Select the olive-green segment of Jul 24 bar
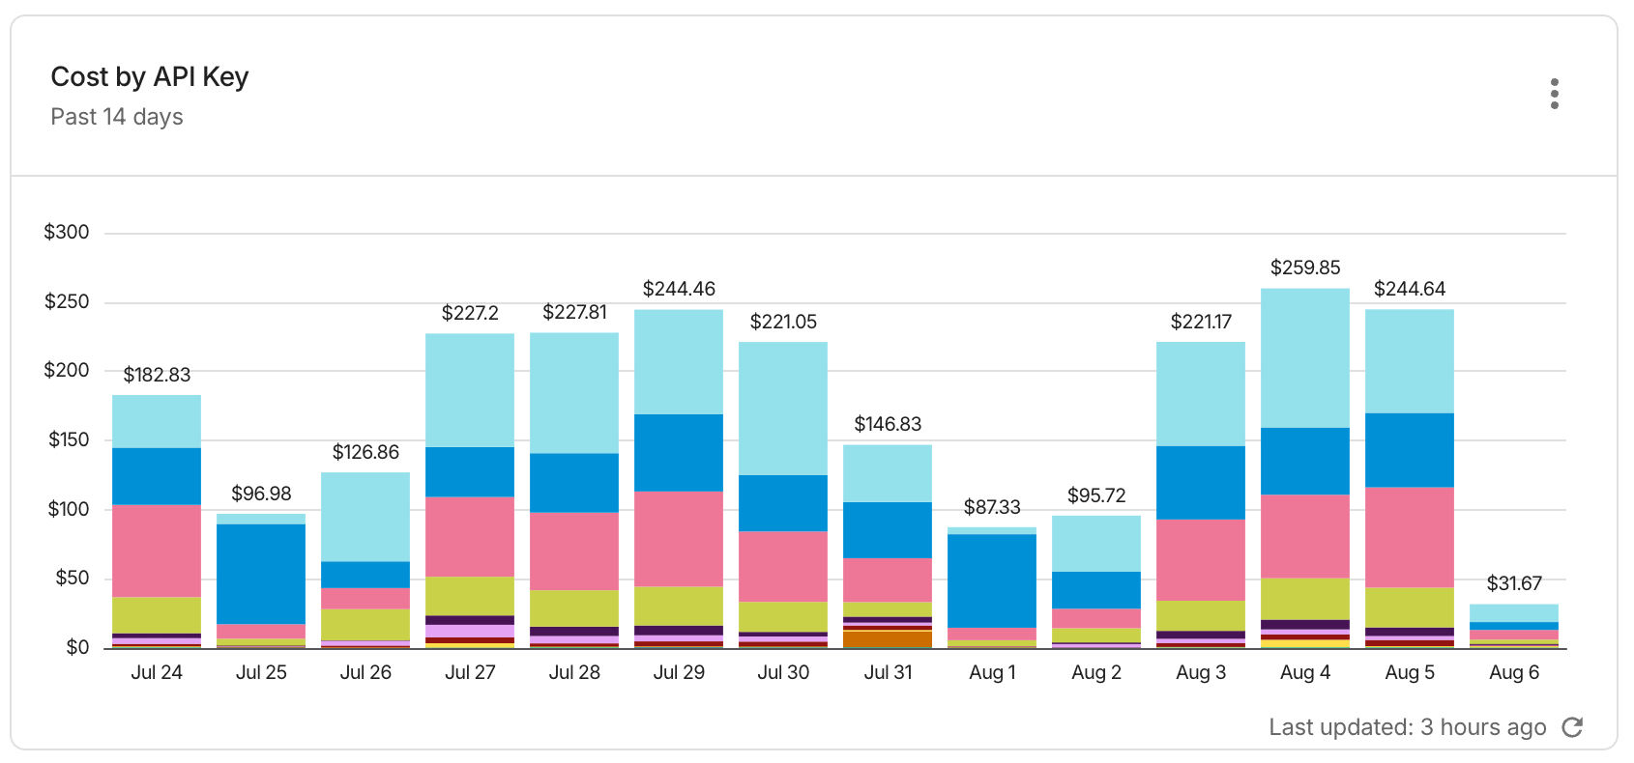This screenshot has height=763, width=1634. pyautogui.click(x=157, y=615)
